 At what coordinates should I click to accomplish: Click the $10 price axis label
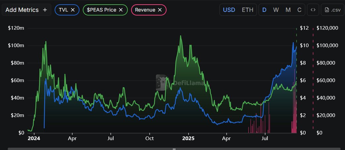coord(304,45)
